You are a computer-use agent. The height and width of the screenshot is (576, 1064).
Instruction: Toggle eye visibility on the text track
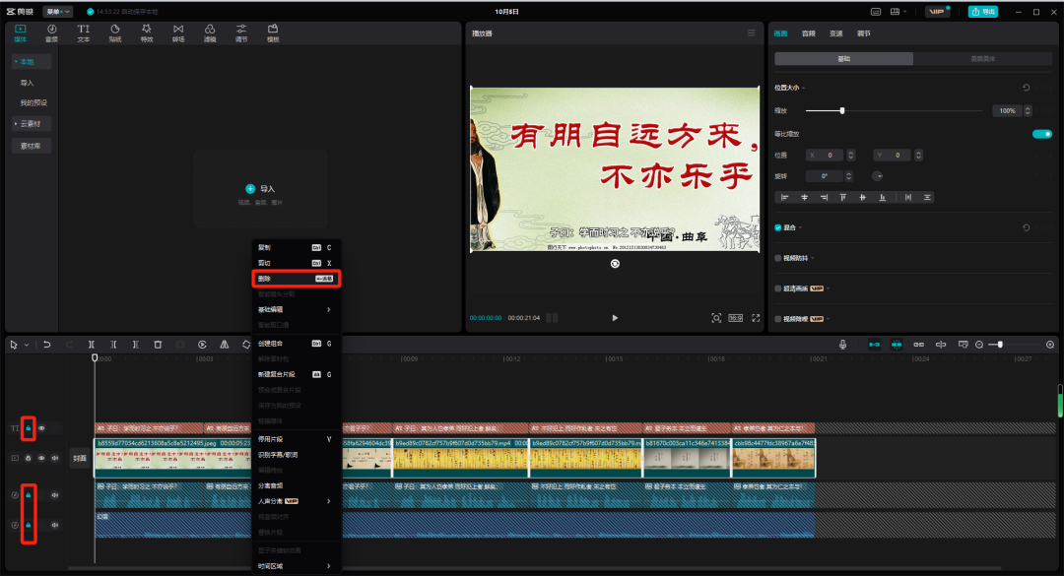(x=41, y=428)
